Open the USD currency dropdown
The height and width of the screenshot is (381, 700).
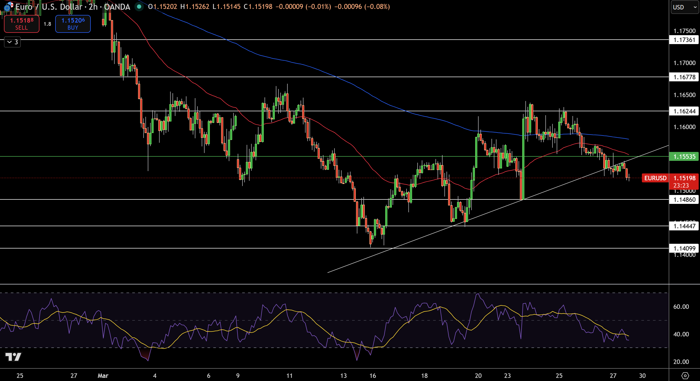(x=685, y=7)
